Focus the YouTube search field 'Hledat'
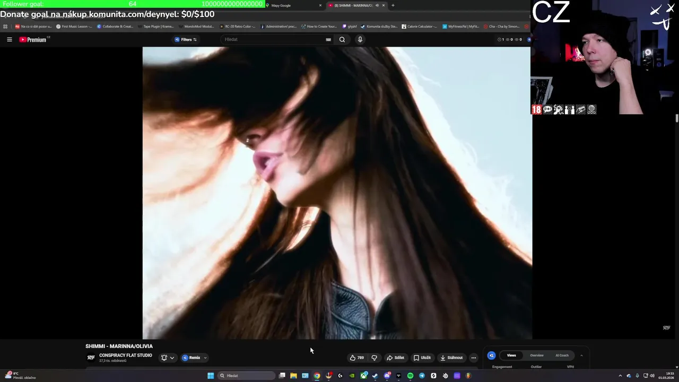The image size is (679, 382). [273, 39]
